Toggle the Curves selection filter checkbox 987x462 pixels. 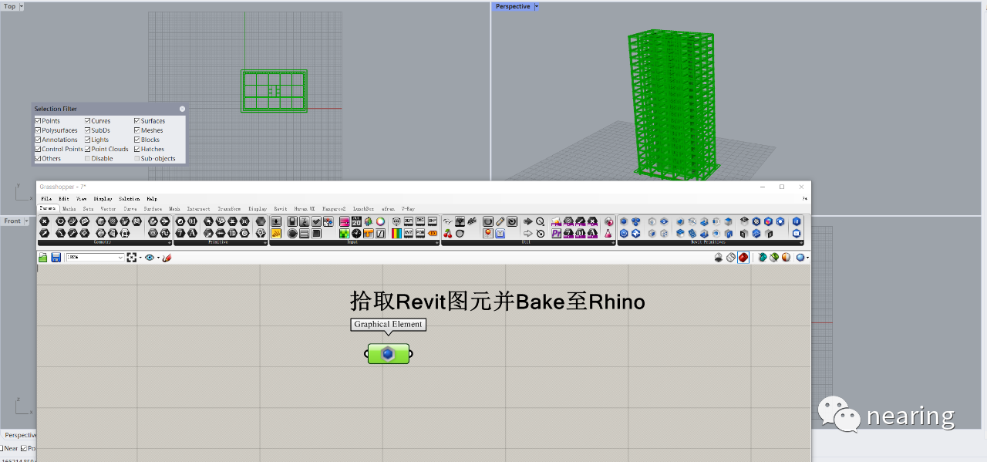click(x=88, y=121)
